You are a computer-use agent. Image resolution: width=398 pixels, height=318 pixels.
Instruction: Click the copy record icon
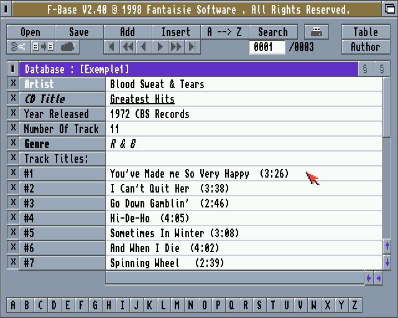[43, 47]
